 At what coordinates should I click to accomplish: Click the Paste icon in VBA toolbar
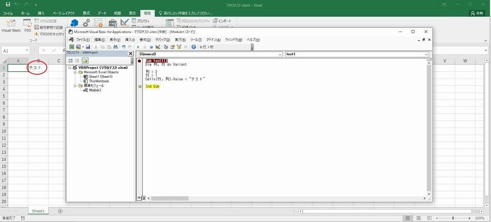click(109, 47)
